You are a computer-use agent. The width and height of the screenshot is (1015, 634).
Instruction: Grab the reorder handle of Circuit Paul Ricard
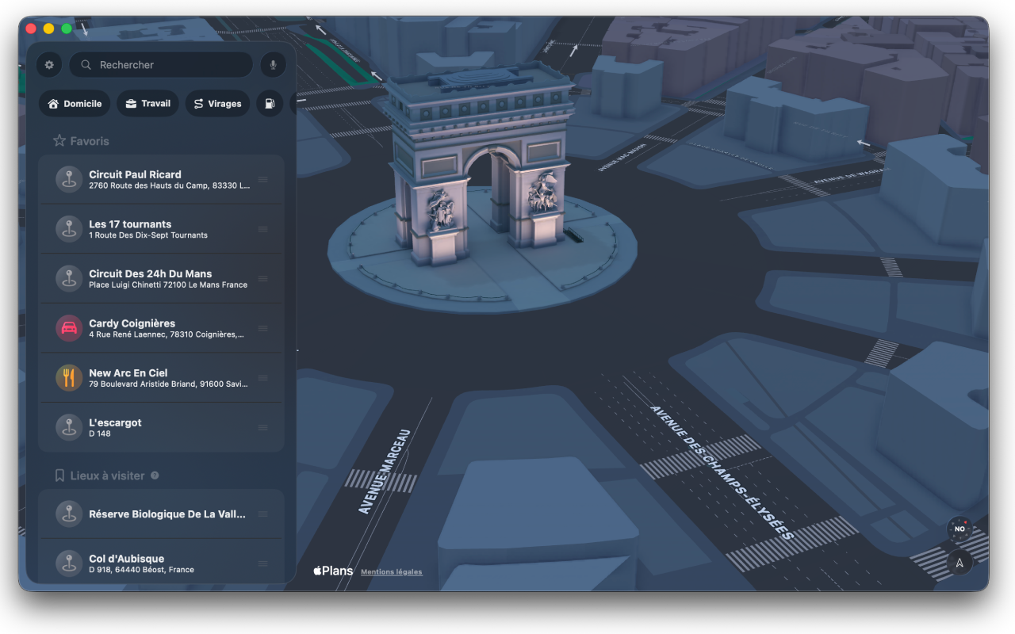click(262, 180)
